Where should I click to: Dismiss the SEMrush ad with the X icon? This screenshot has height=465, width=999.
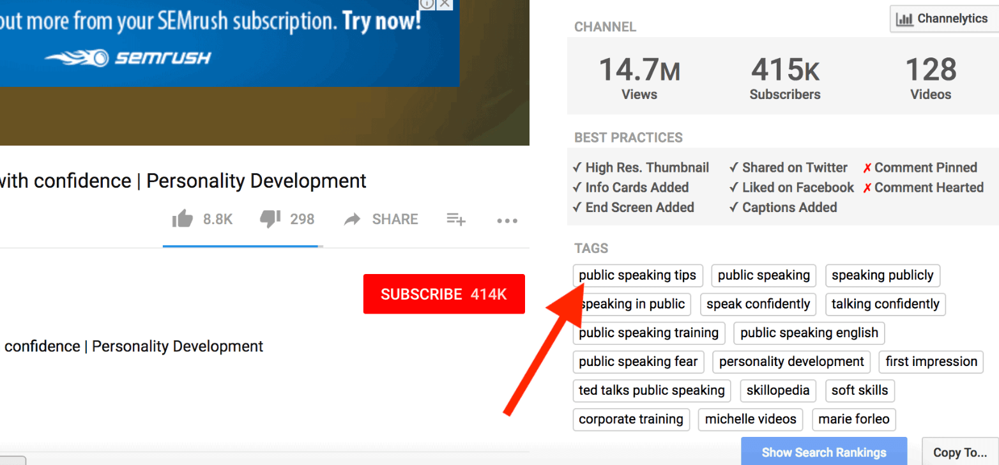click(443, 5)
